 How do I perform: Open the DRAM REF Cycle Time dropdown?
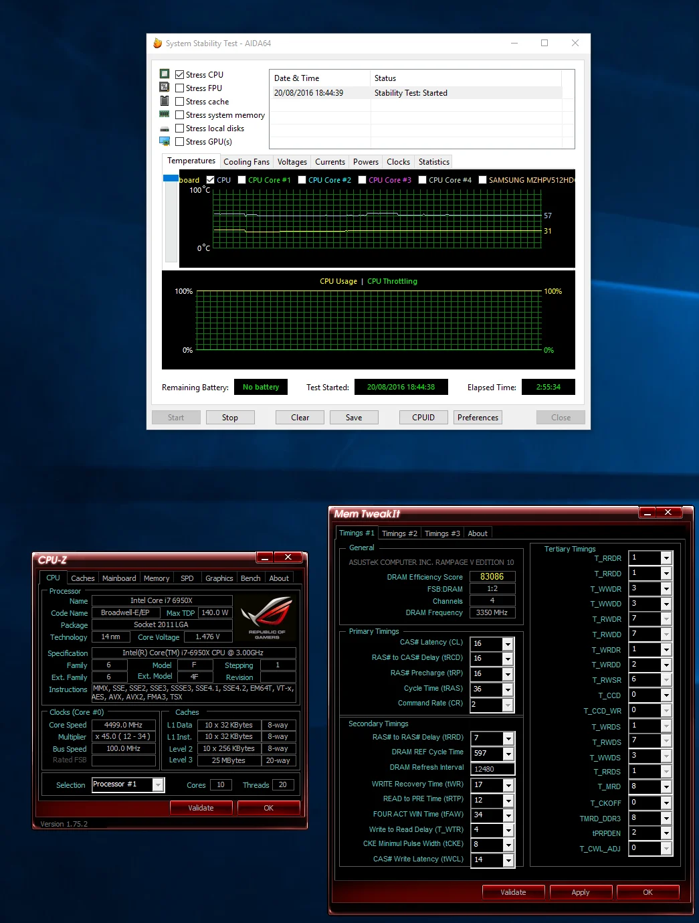508,754
